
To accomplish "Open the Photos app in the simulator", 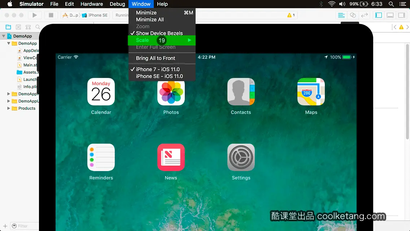I will point(171,92).
